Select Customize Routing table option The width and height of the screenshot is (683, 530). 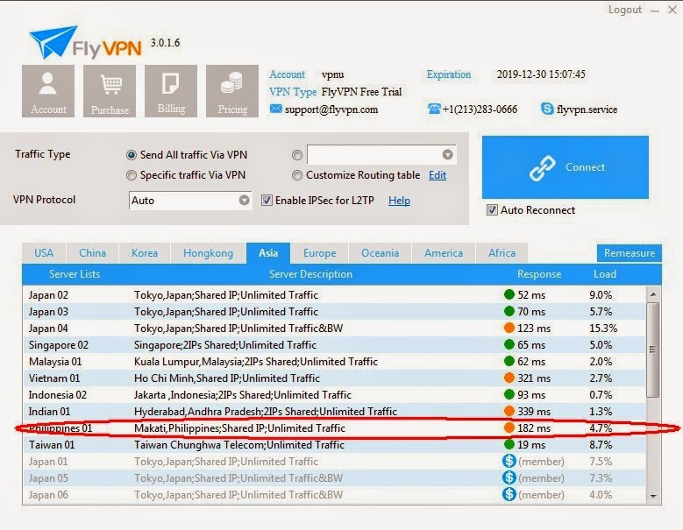tap(297, 175)
